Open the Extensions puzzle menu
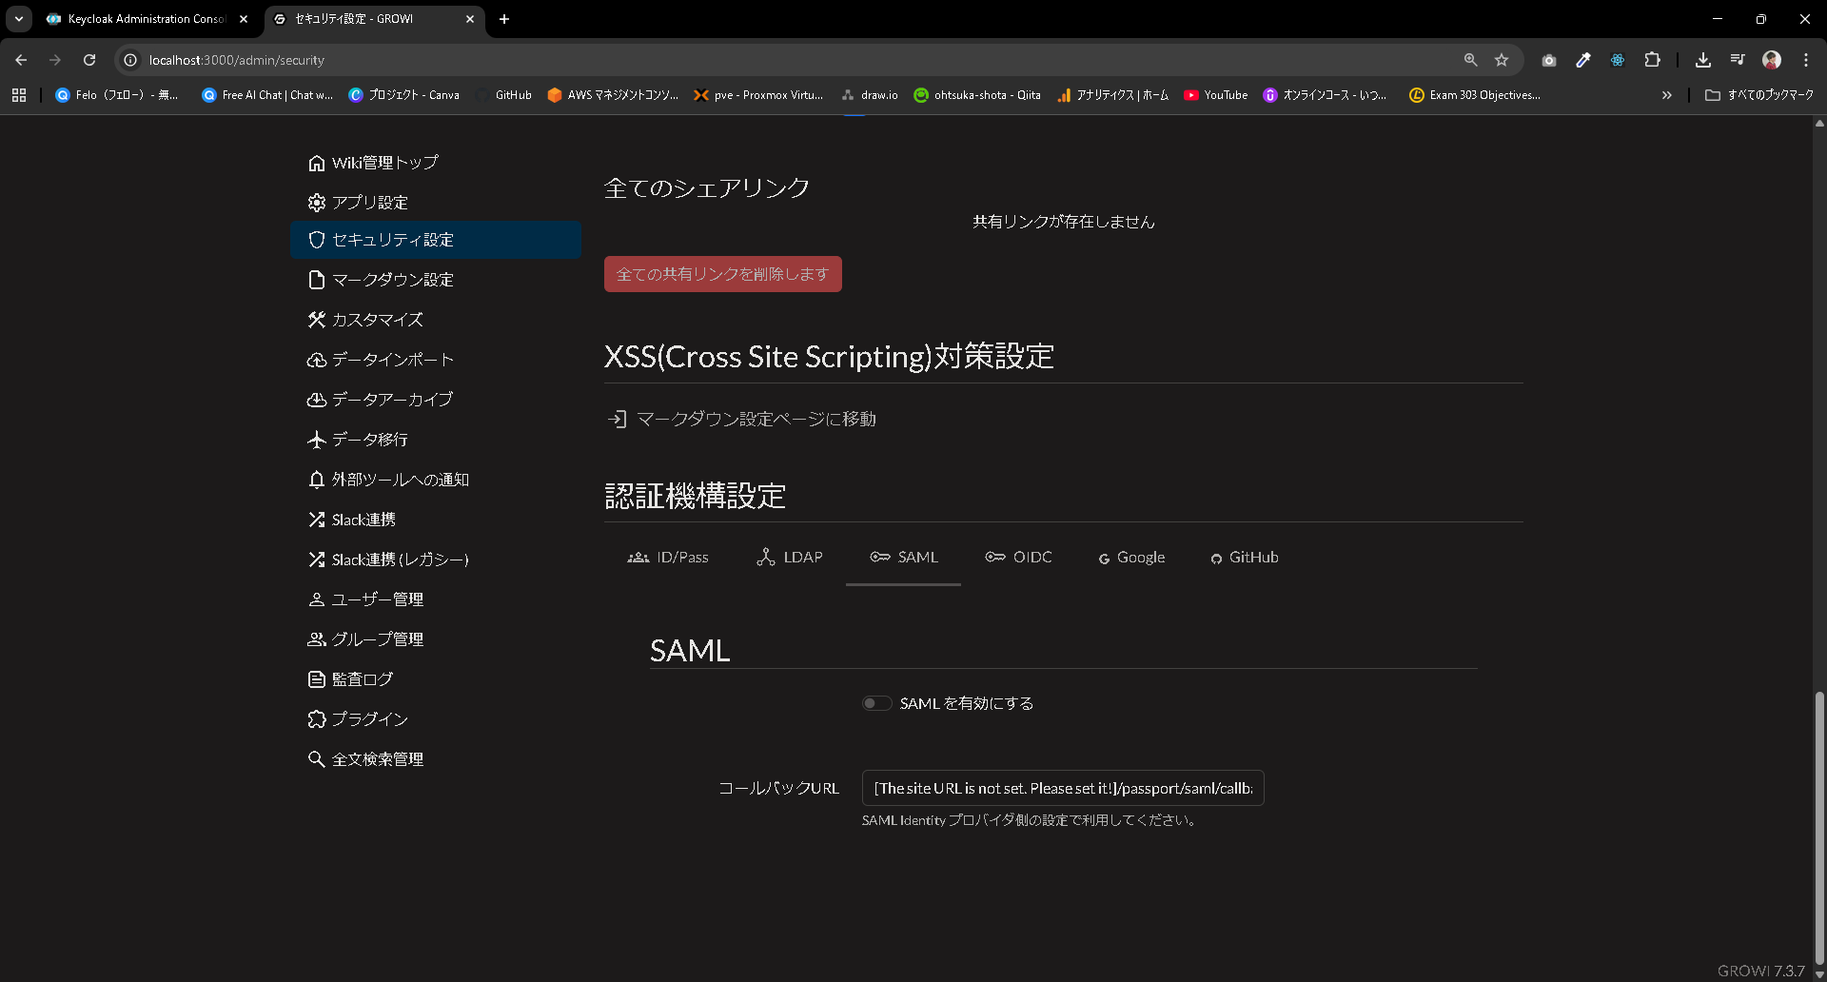The image size is (1827, 982). [x=1653, y=60]
